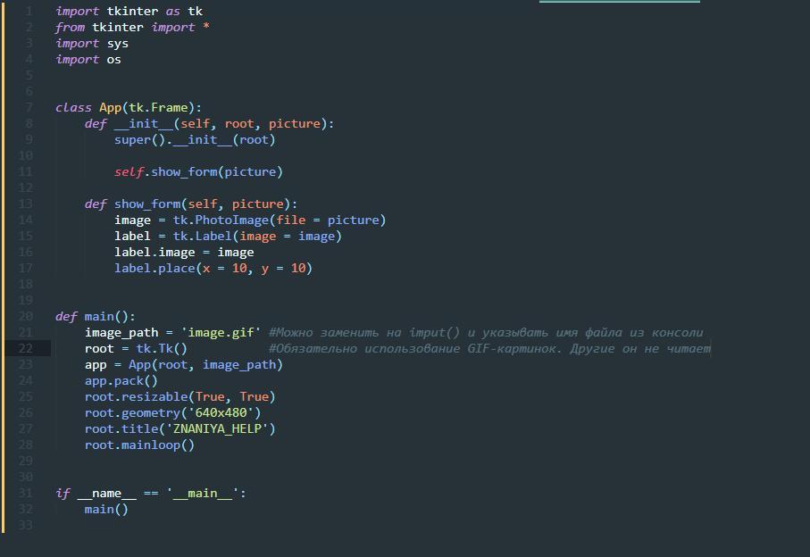Click the 'root.mainloop()' line
The image size is (810, 557).
click(139, 445)
